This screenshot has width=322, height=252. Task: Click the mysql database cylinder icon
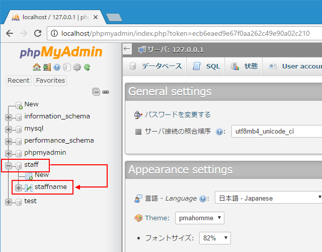(x=19, y=130)
